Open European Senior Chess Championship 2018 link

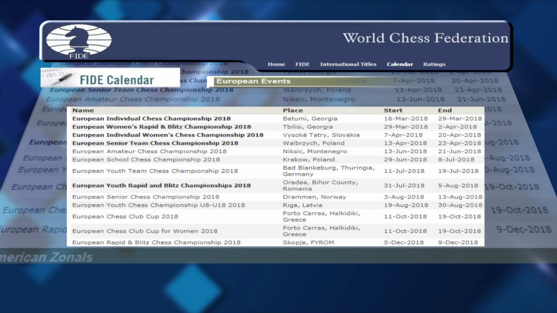[146, 197]
